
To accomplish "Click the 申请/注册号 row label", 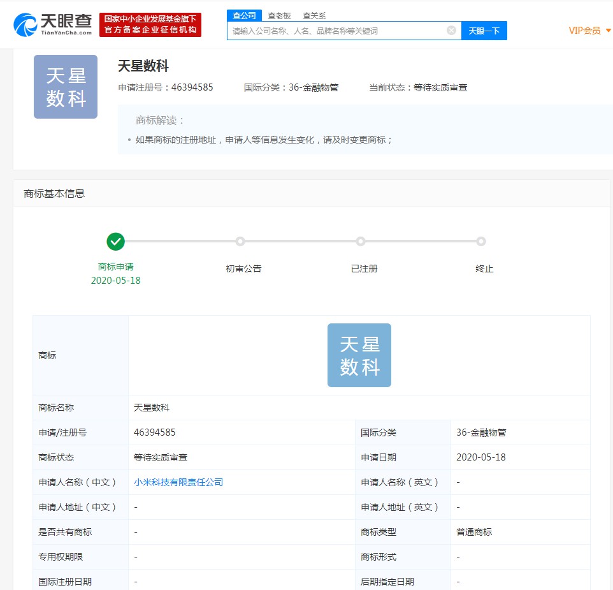I will [x=62, y=432].
